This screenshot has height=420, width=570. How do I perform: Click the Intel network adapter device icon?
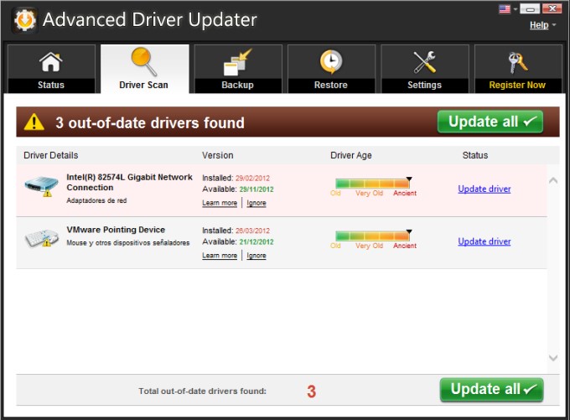(x=41, y=186)
